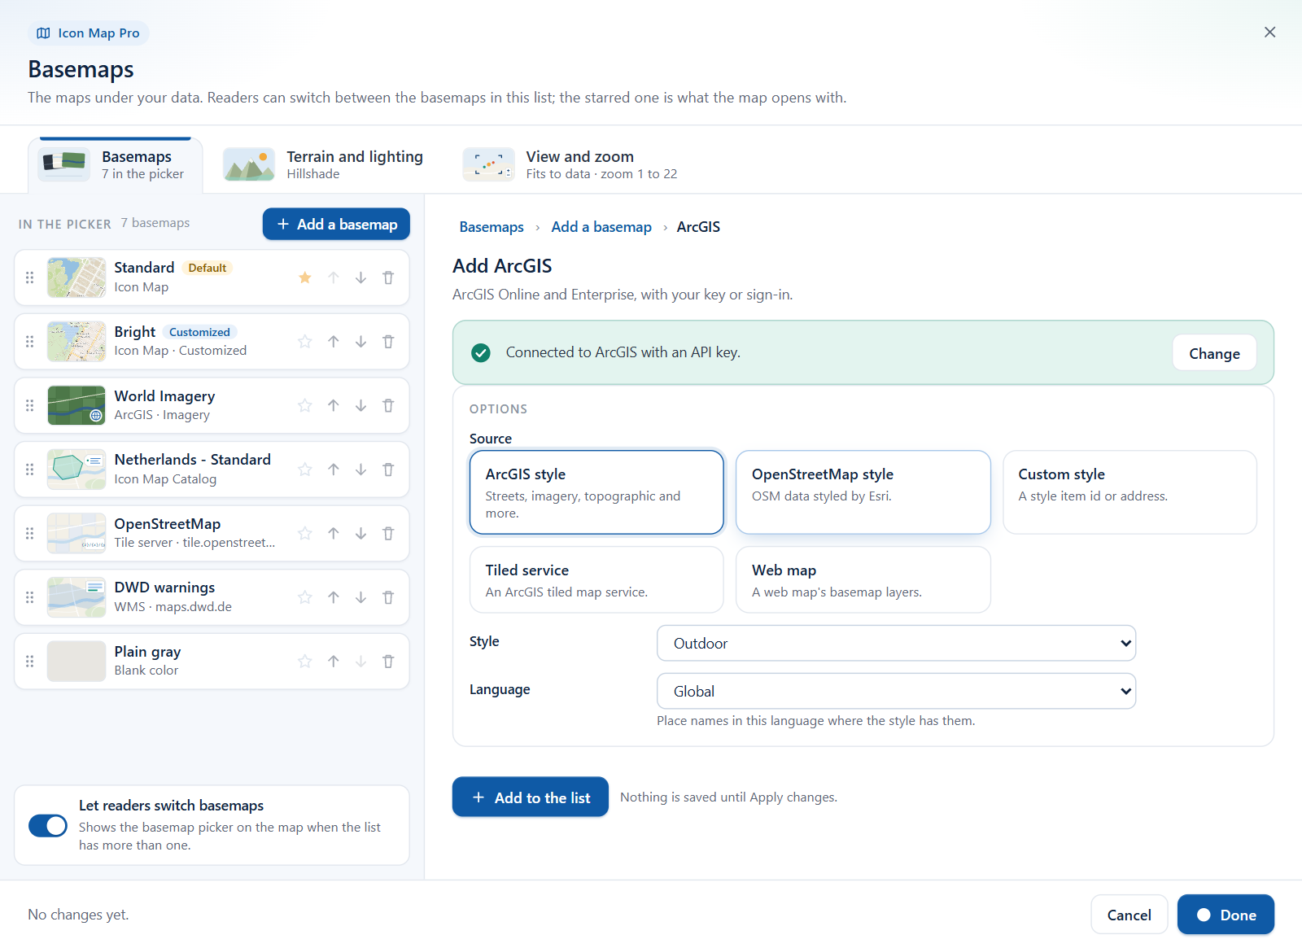Screen dimensions: 1302x948
Task: Select Custom style source option
Action: [x=1129, y=492]
